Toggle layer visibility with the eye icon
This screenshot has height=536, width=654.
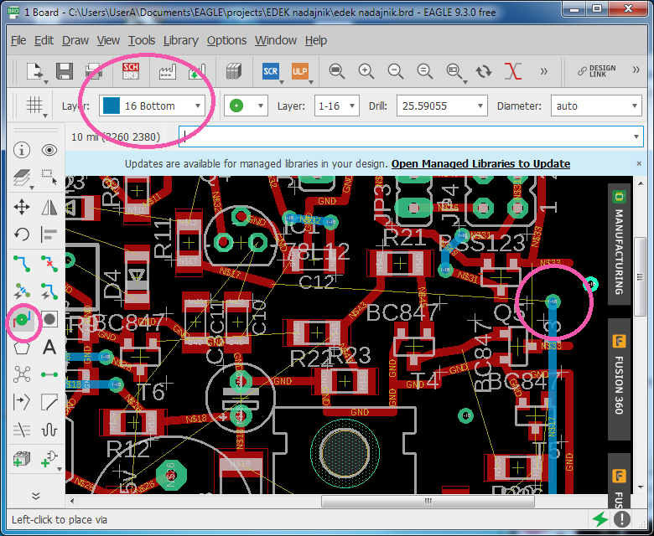[49, 150]
